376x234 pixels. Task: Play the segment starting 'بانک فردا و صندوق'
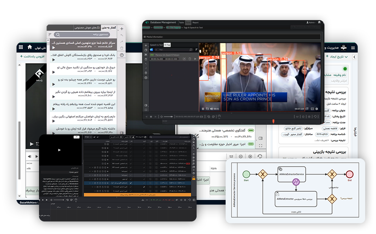point(54,60)
